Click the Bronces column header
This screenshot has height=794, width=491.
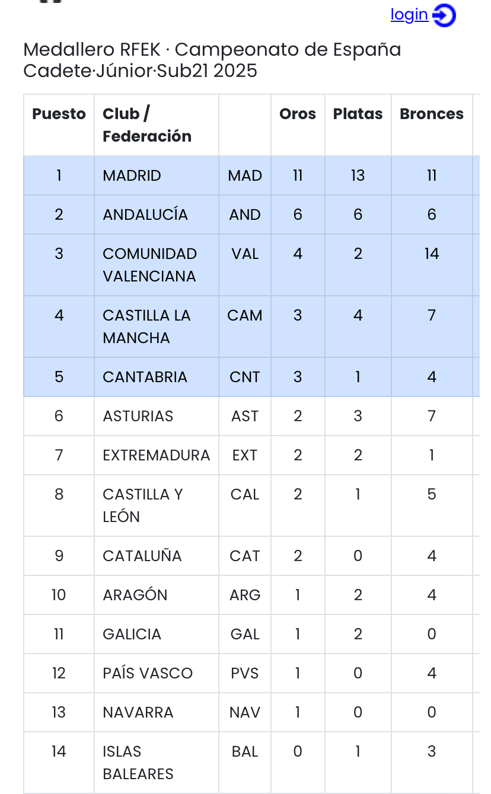coord(432,114)
